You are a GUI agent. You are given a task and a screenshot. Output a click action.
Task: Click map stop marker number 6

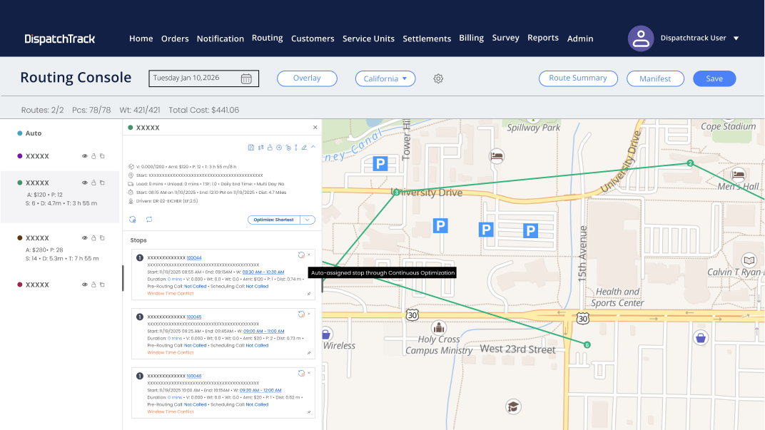point(587,344)
